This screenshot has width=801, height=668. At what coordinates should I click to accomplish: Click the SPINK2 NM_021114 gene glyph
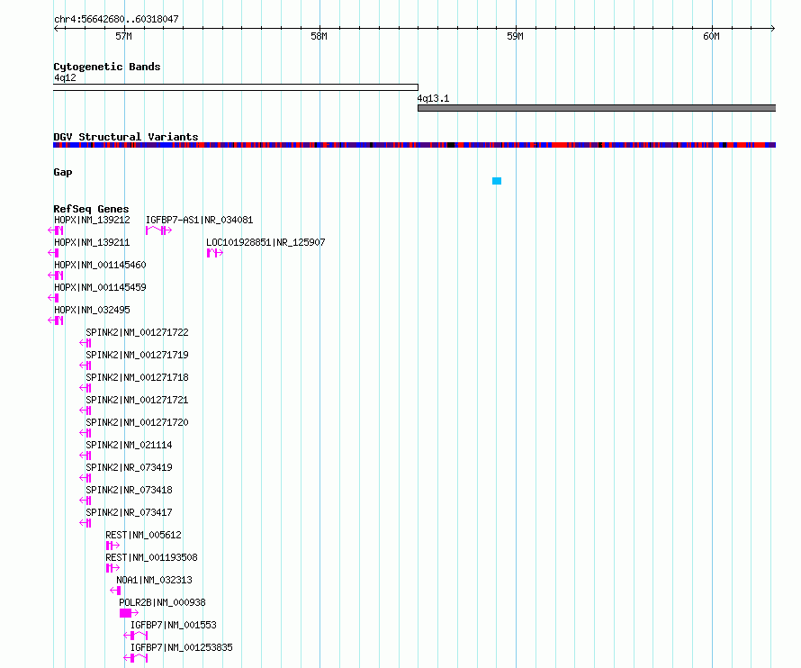click(85, 456)
